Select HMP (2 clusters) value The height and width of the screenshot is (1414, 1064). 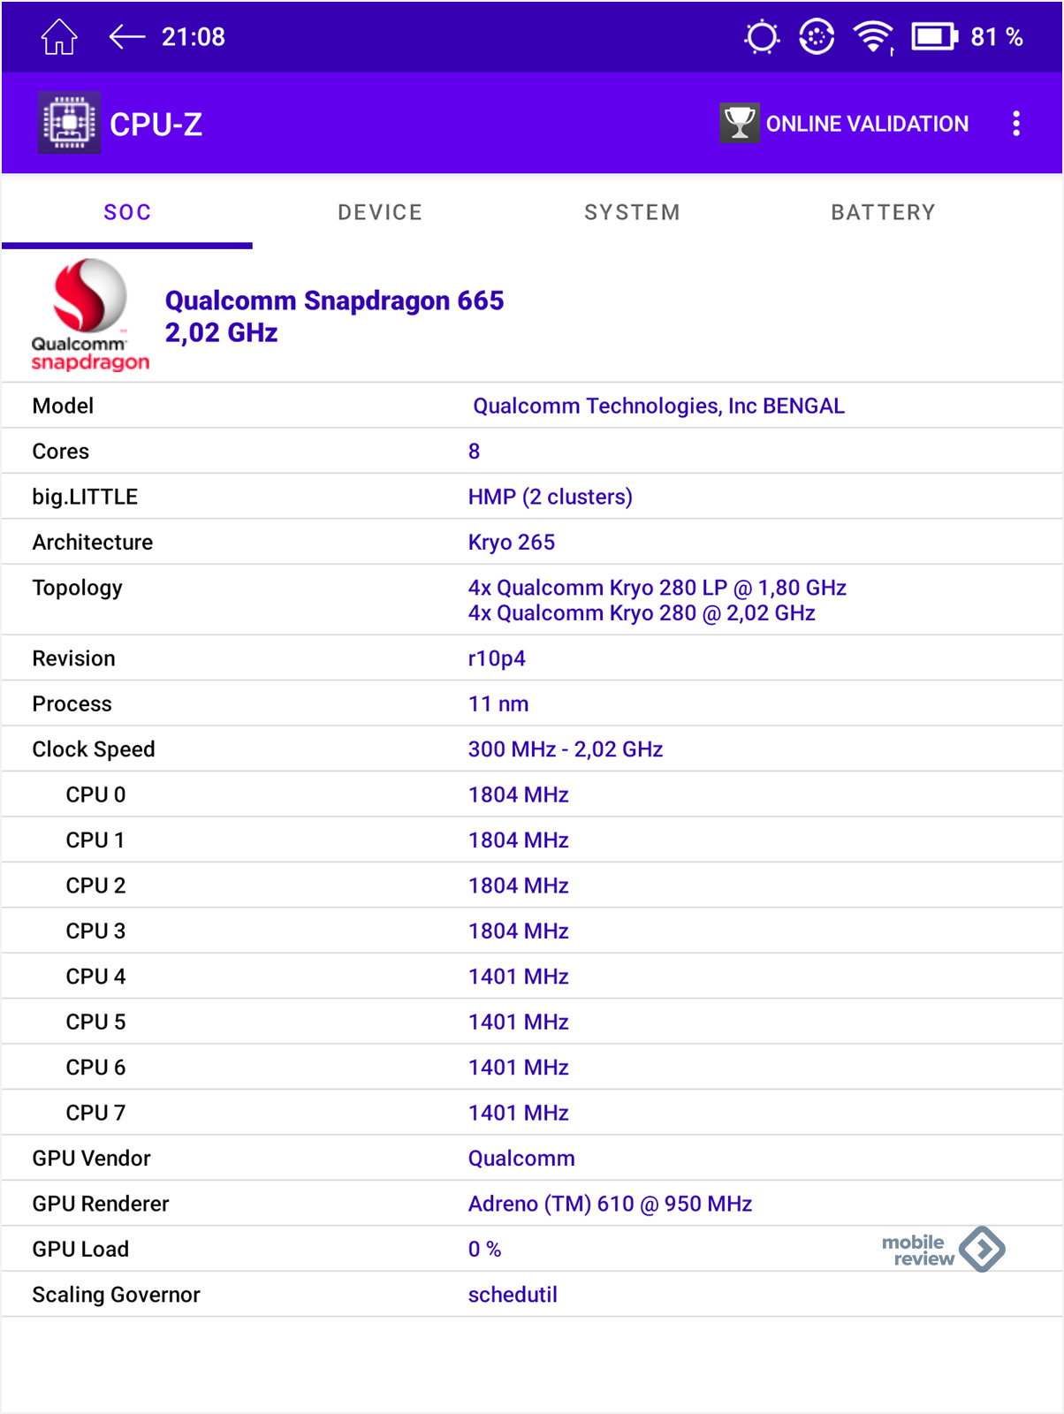click(550, 497)
